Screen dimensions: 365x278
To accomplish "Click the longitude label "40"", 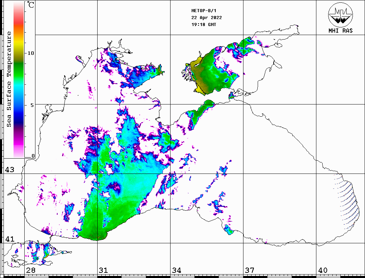I will point(323,270).
